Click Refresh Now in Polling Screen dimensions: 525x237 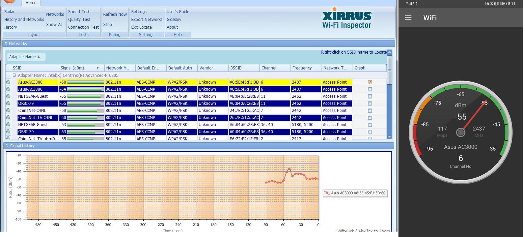coord(115,14)
